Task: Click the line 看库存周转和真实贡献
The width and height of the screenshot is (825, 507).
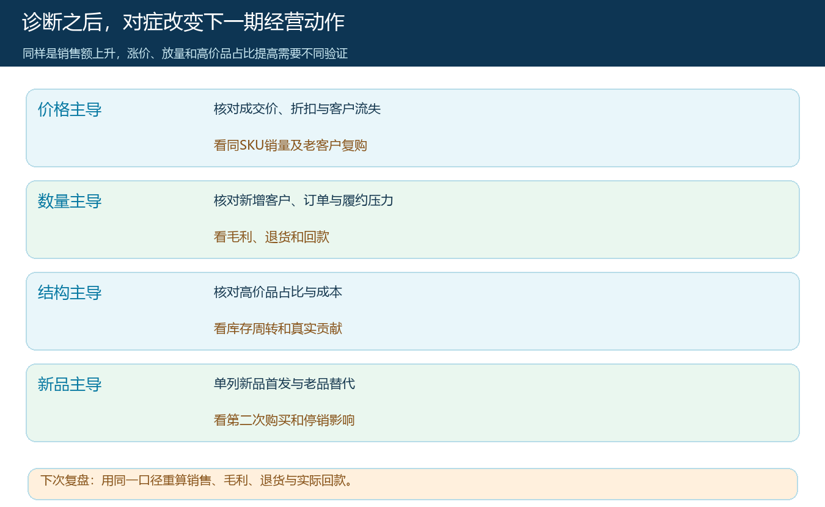Action: (x=278, y=329)
